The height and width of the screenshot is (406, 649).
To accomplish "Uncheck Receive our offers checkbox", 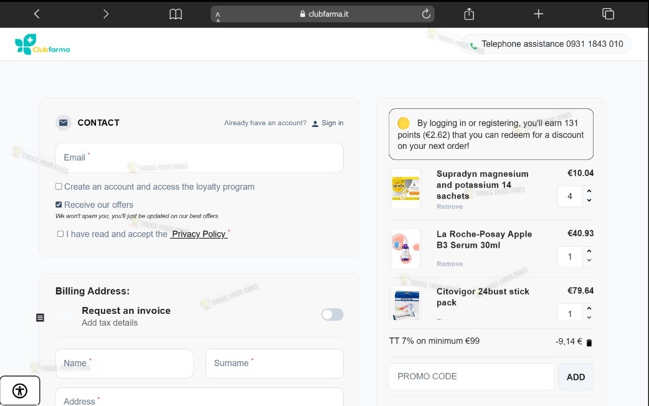I will [x=59, y=204].
